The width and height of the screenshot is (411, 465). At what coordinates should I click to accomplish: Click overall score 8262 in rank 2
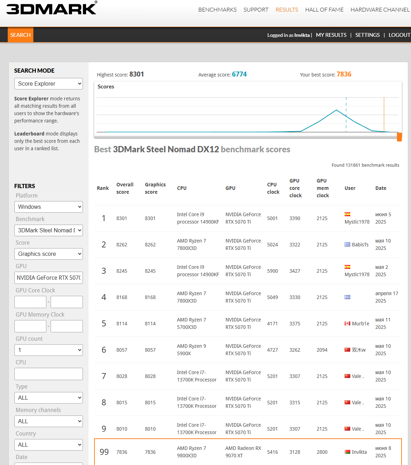(122, 245)
